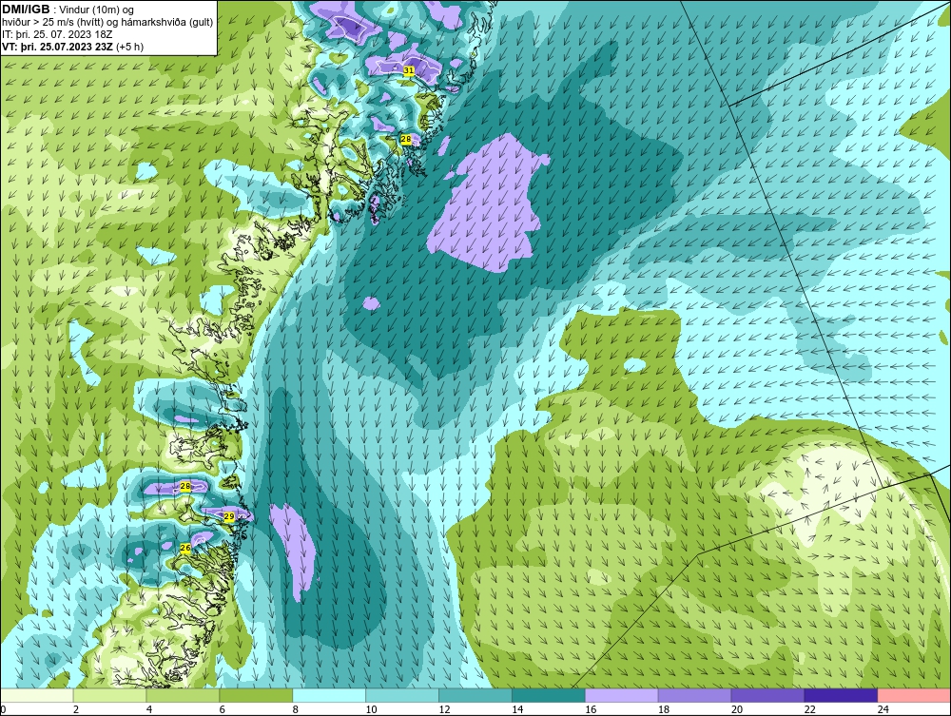
Task: Click the yellow gust label 31
Action: 409,70
